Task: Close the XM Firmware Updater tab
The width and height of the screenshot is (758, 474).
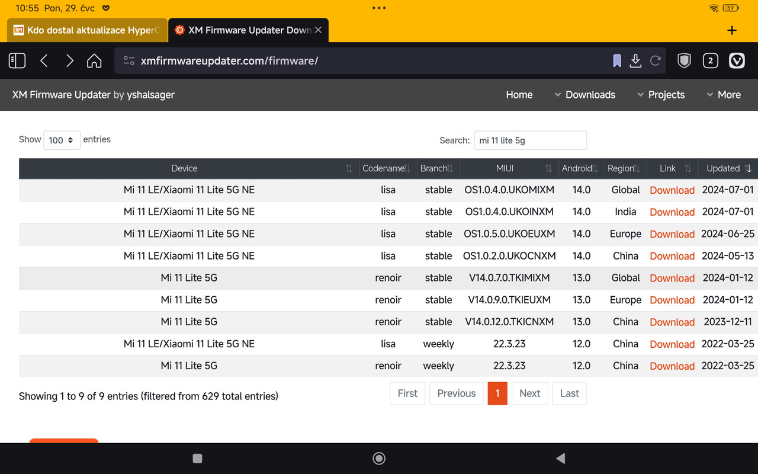Action: coord(318,30)
